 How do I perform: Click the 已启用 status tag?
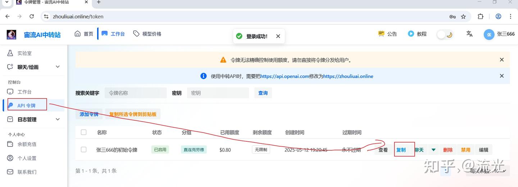click(160, 150)
